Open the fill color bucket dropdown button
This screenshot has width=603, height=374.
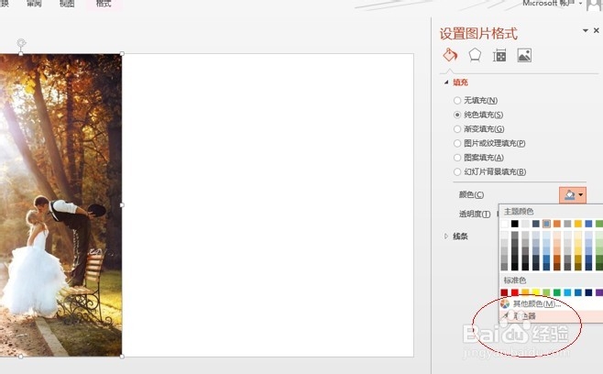click(573, 195)
